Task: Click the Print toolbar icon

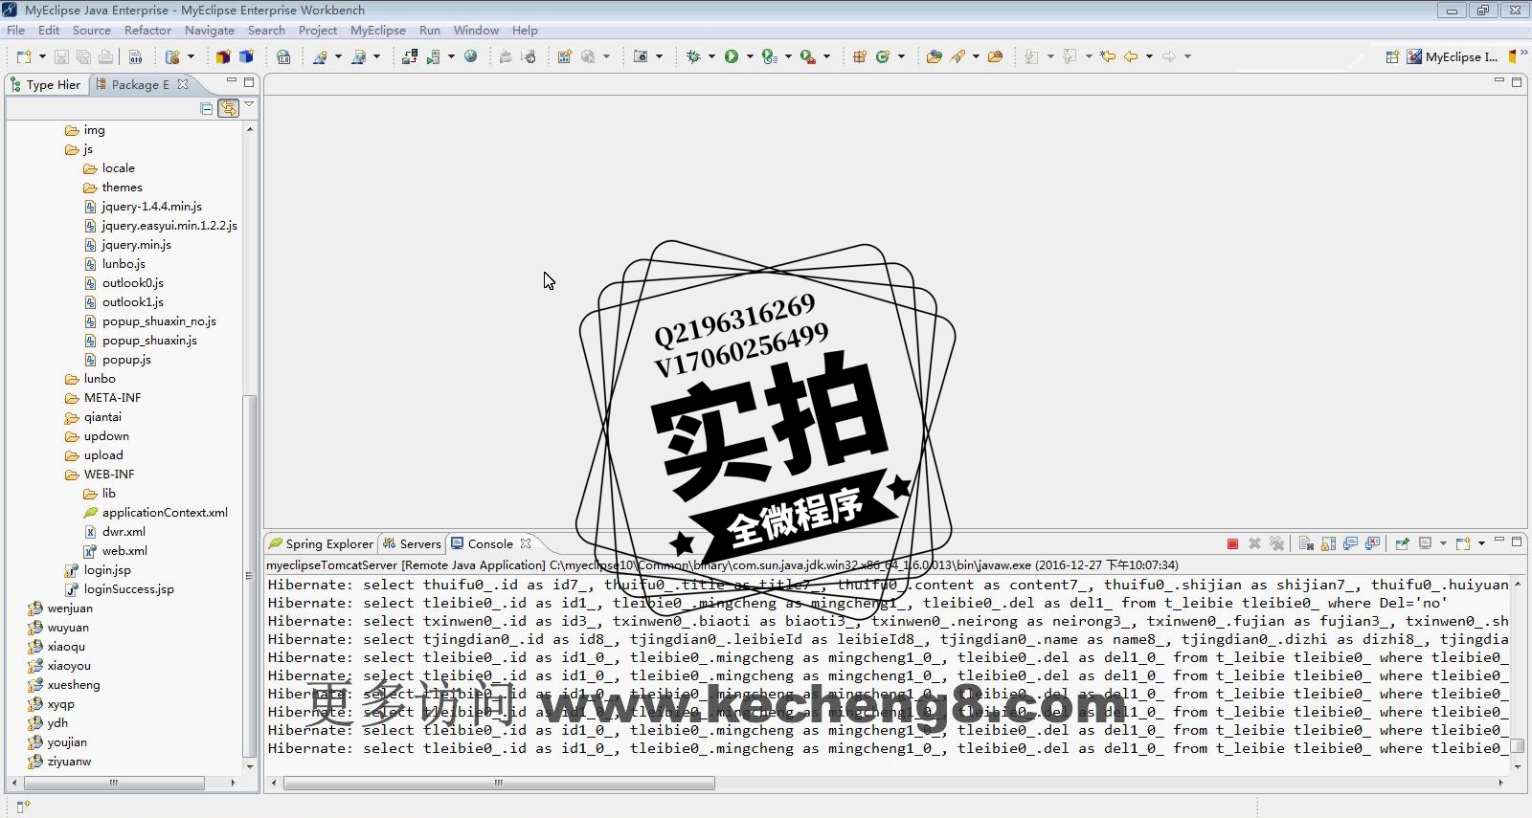Action: tap(105, 56)
